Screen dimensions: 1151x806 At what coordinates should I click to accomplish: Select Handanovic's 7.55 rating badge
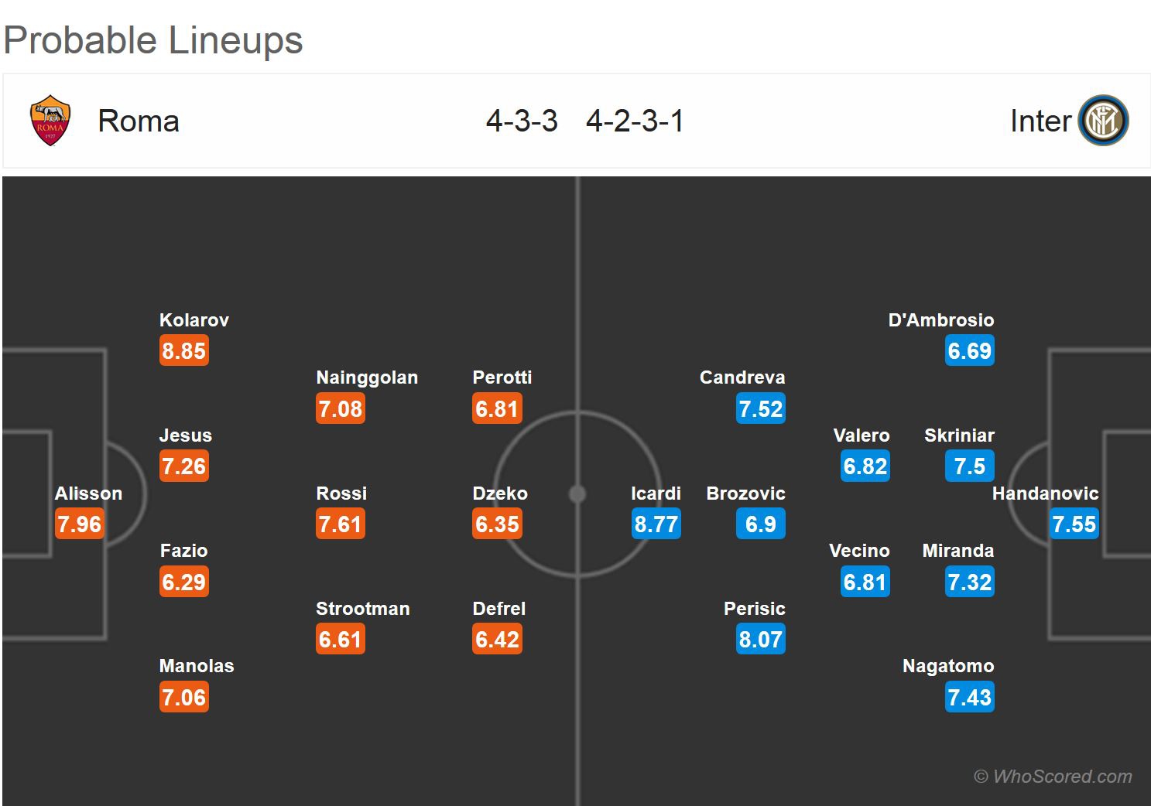click(1074, 524)
